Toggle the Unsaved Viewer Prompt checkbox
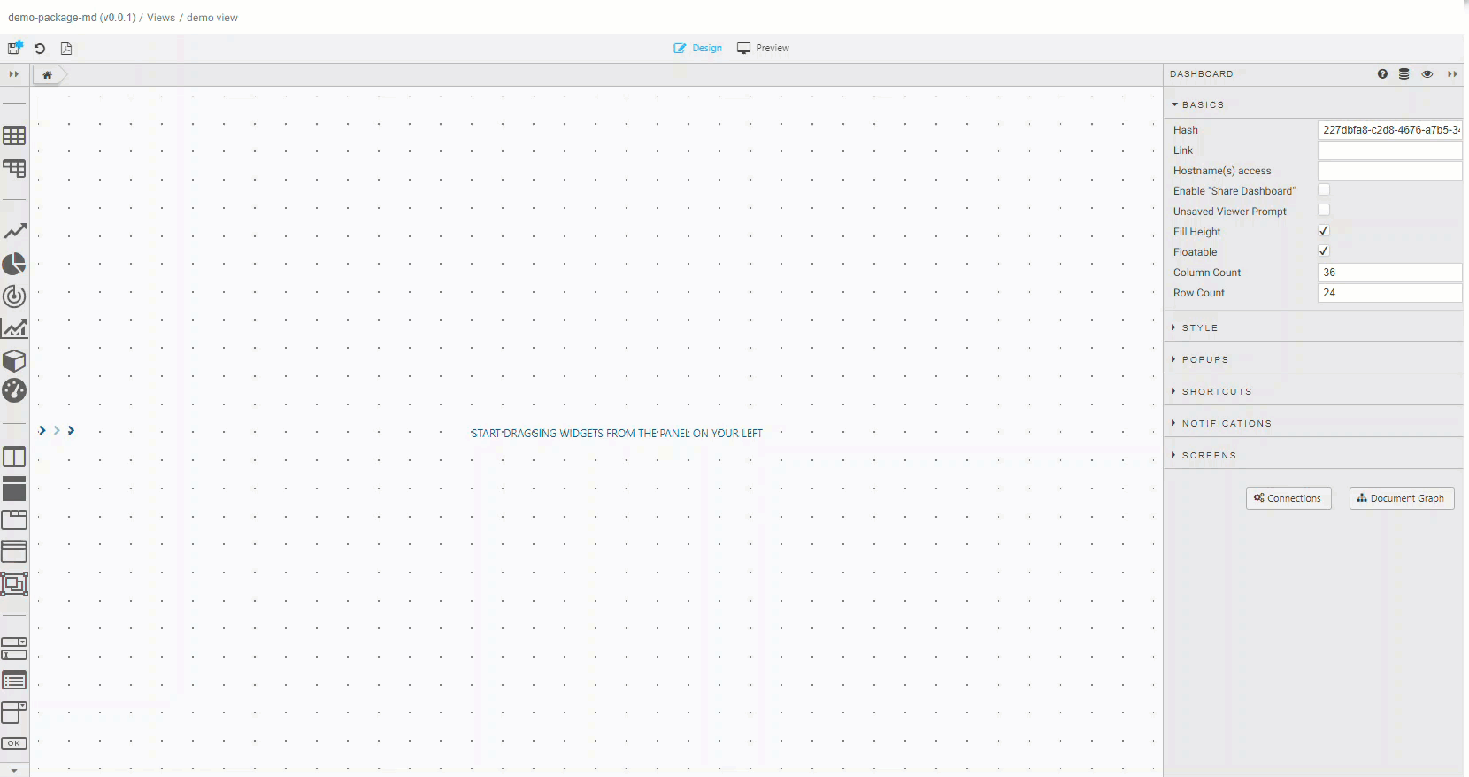 point(1324,211)
